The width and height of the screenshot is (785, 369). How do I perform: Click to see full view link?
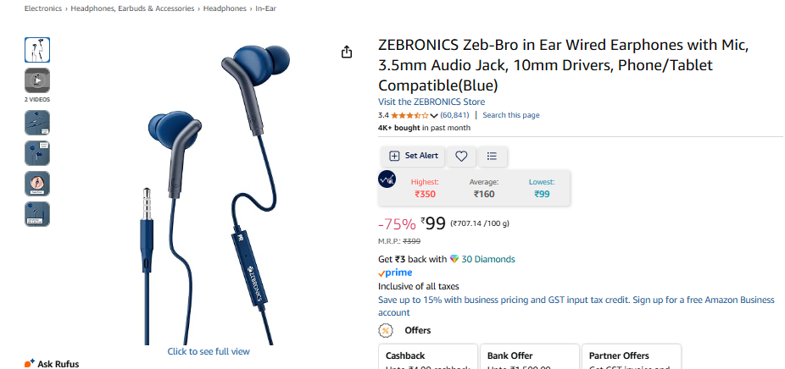click(x=209, y=351)
